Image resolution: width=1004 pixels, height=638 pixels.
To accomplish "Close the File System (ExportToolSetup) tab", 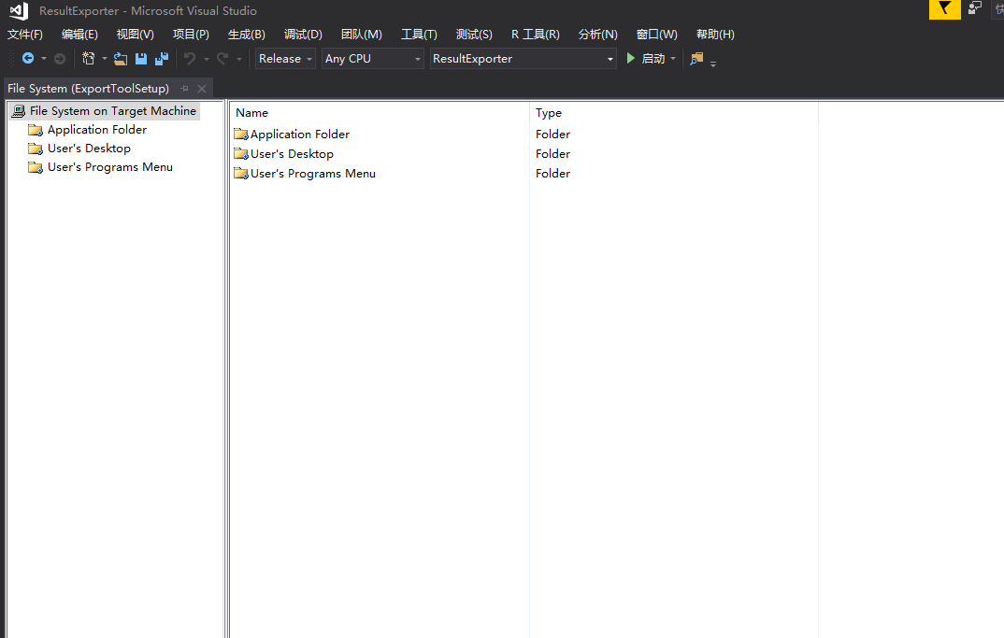I will [202, 89].
